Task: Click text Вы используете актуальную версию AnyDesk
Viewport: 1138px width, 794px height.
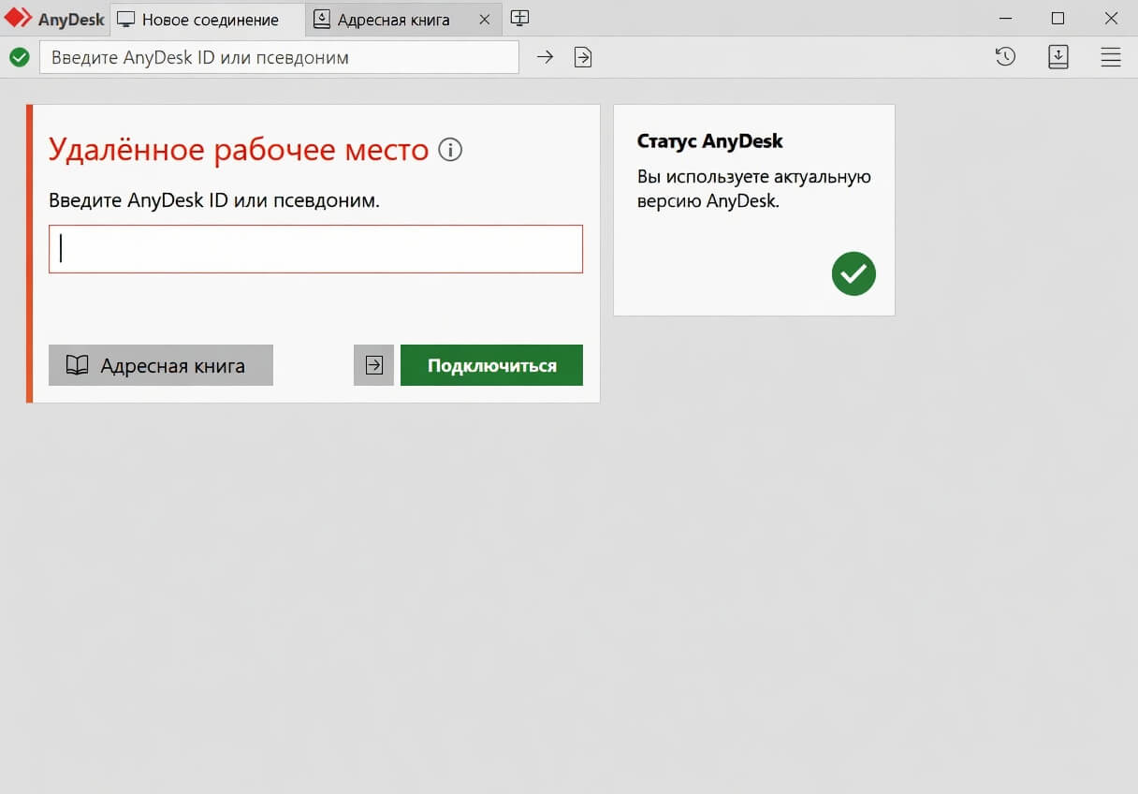Action: (754, 188)
